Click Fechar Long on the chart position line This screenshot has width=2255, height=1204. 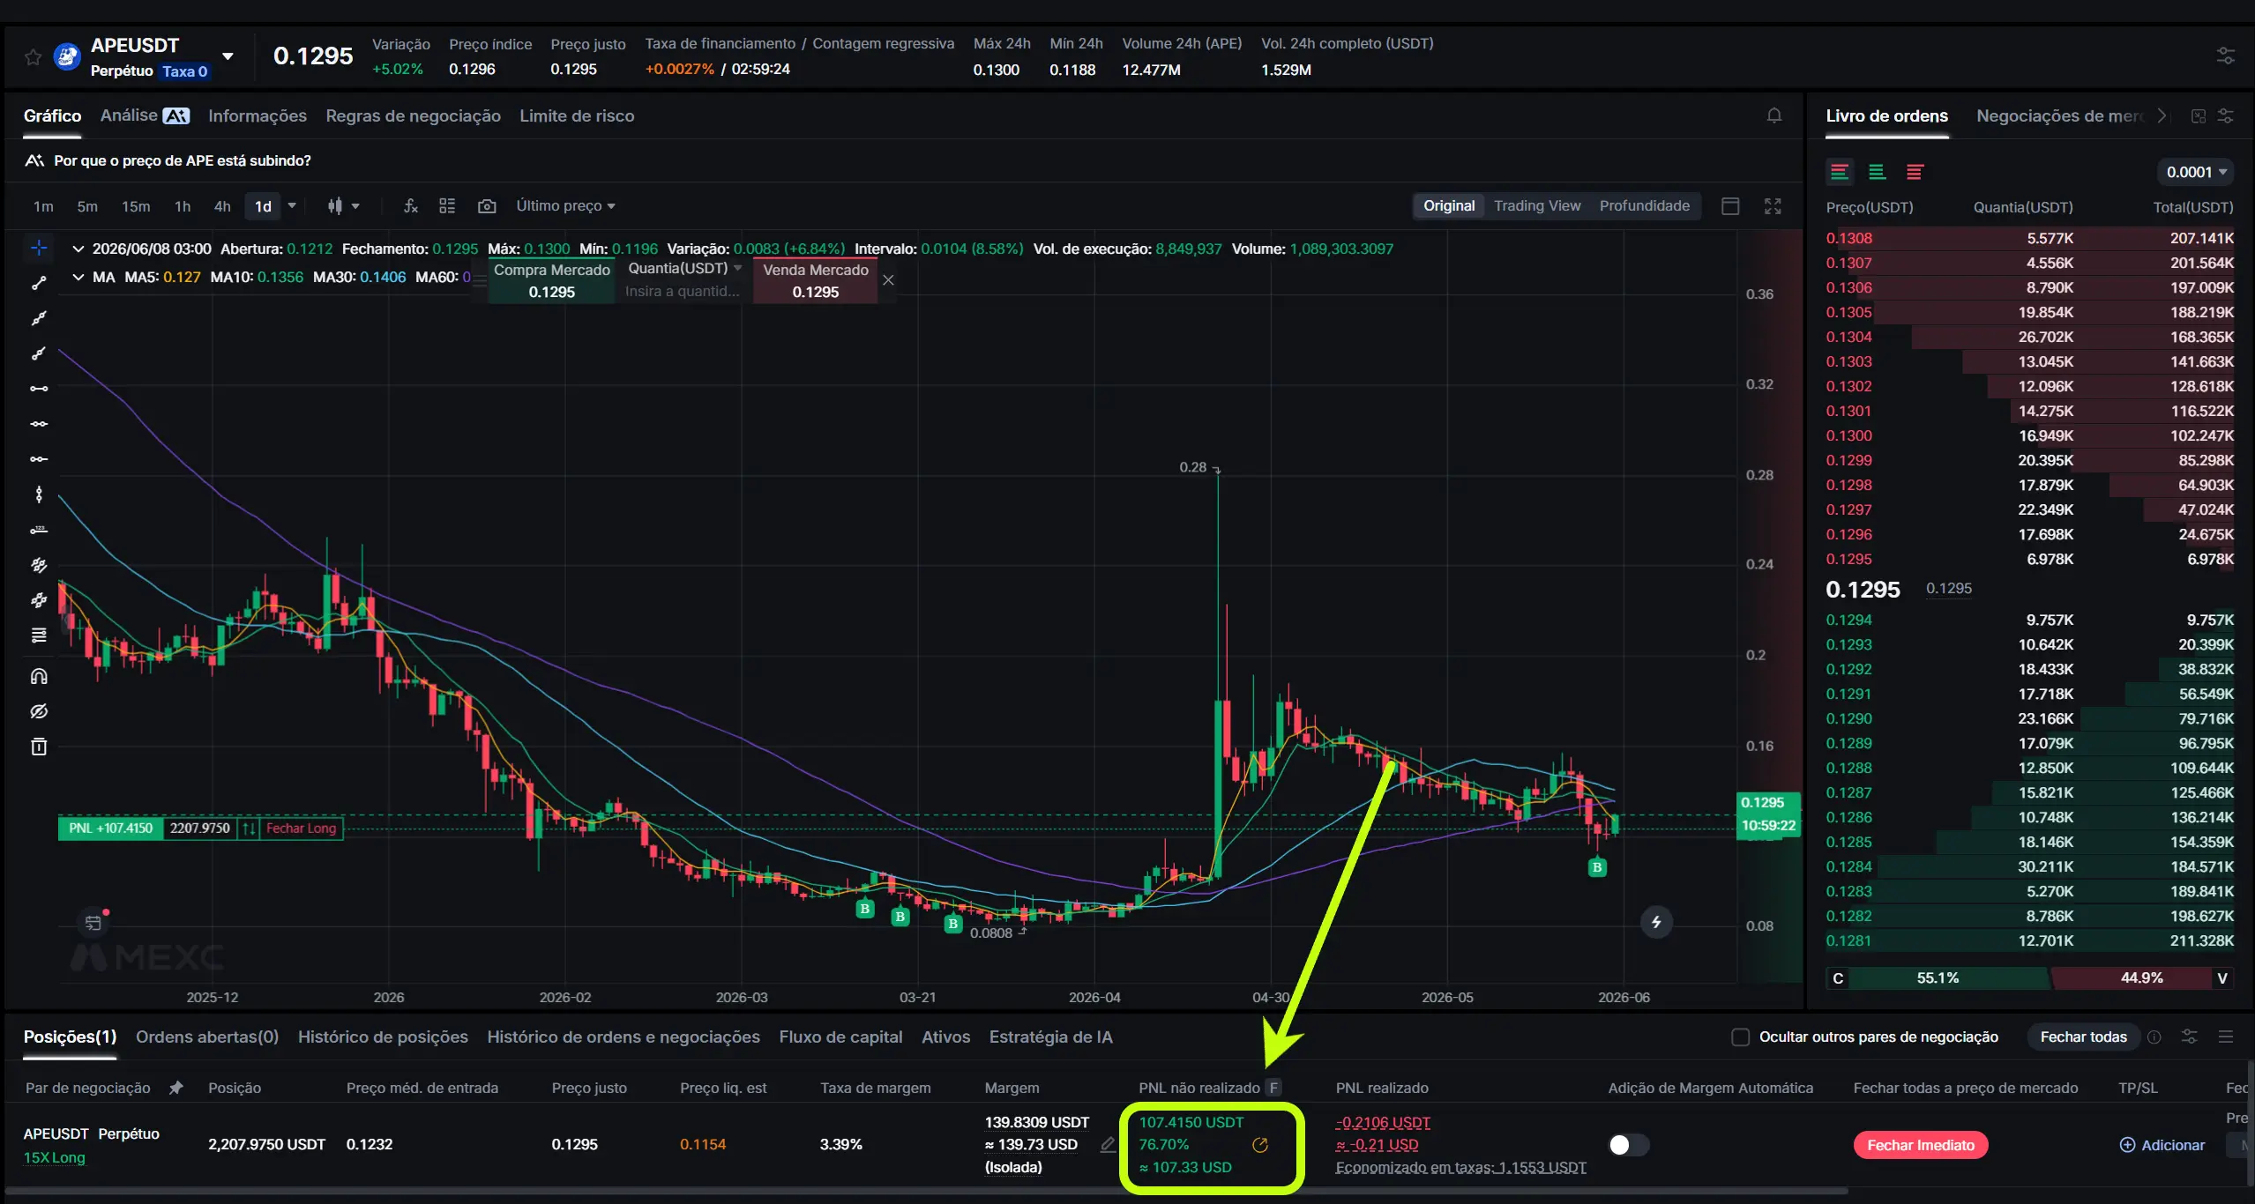pyautogui.click(x=301, y=828)
